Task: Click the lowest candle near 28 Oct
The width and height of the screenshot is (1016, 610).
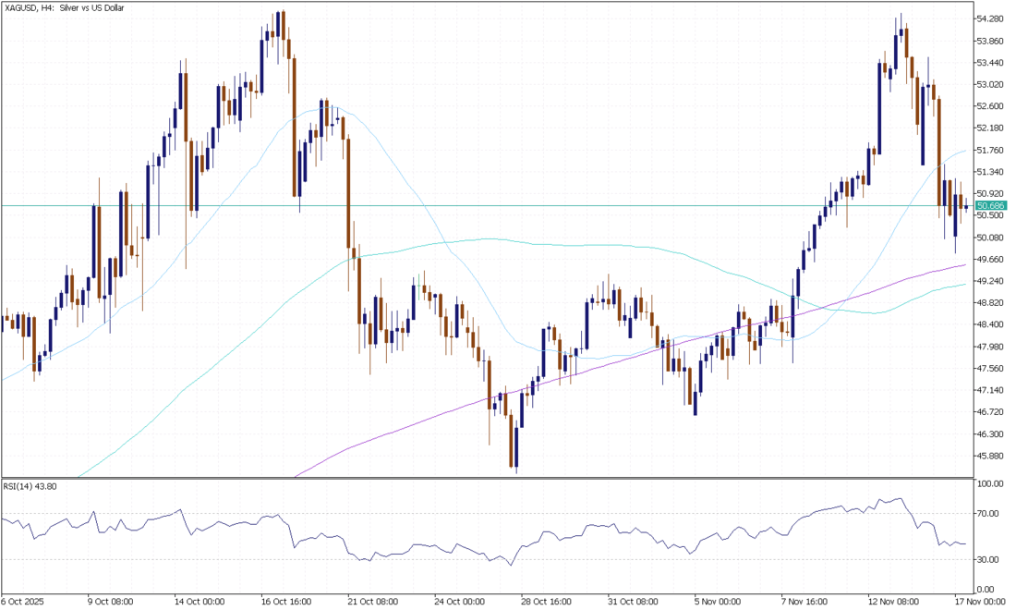Action: pyautogui.click(x=515, y=451)
